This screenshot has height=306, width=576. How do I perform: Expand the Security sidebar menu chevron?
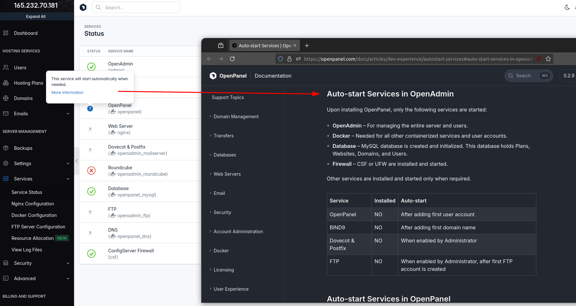(x=68, y=263)
